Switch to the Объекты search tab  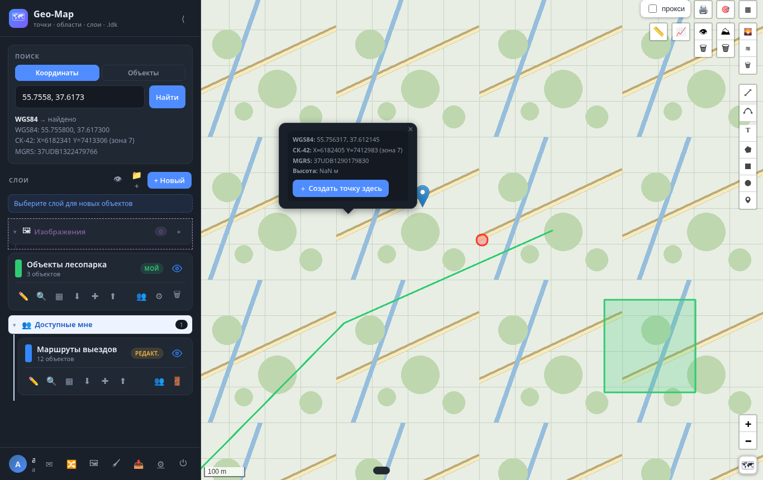(x=143, y=73)
